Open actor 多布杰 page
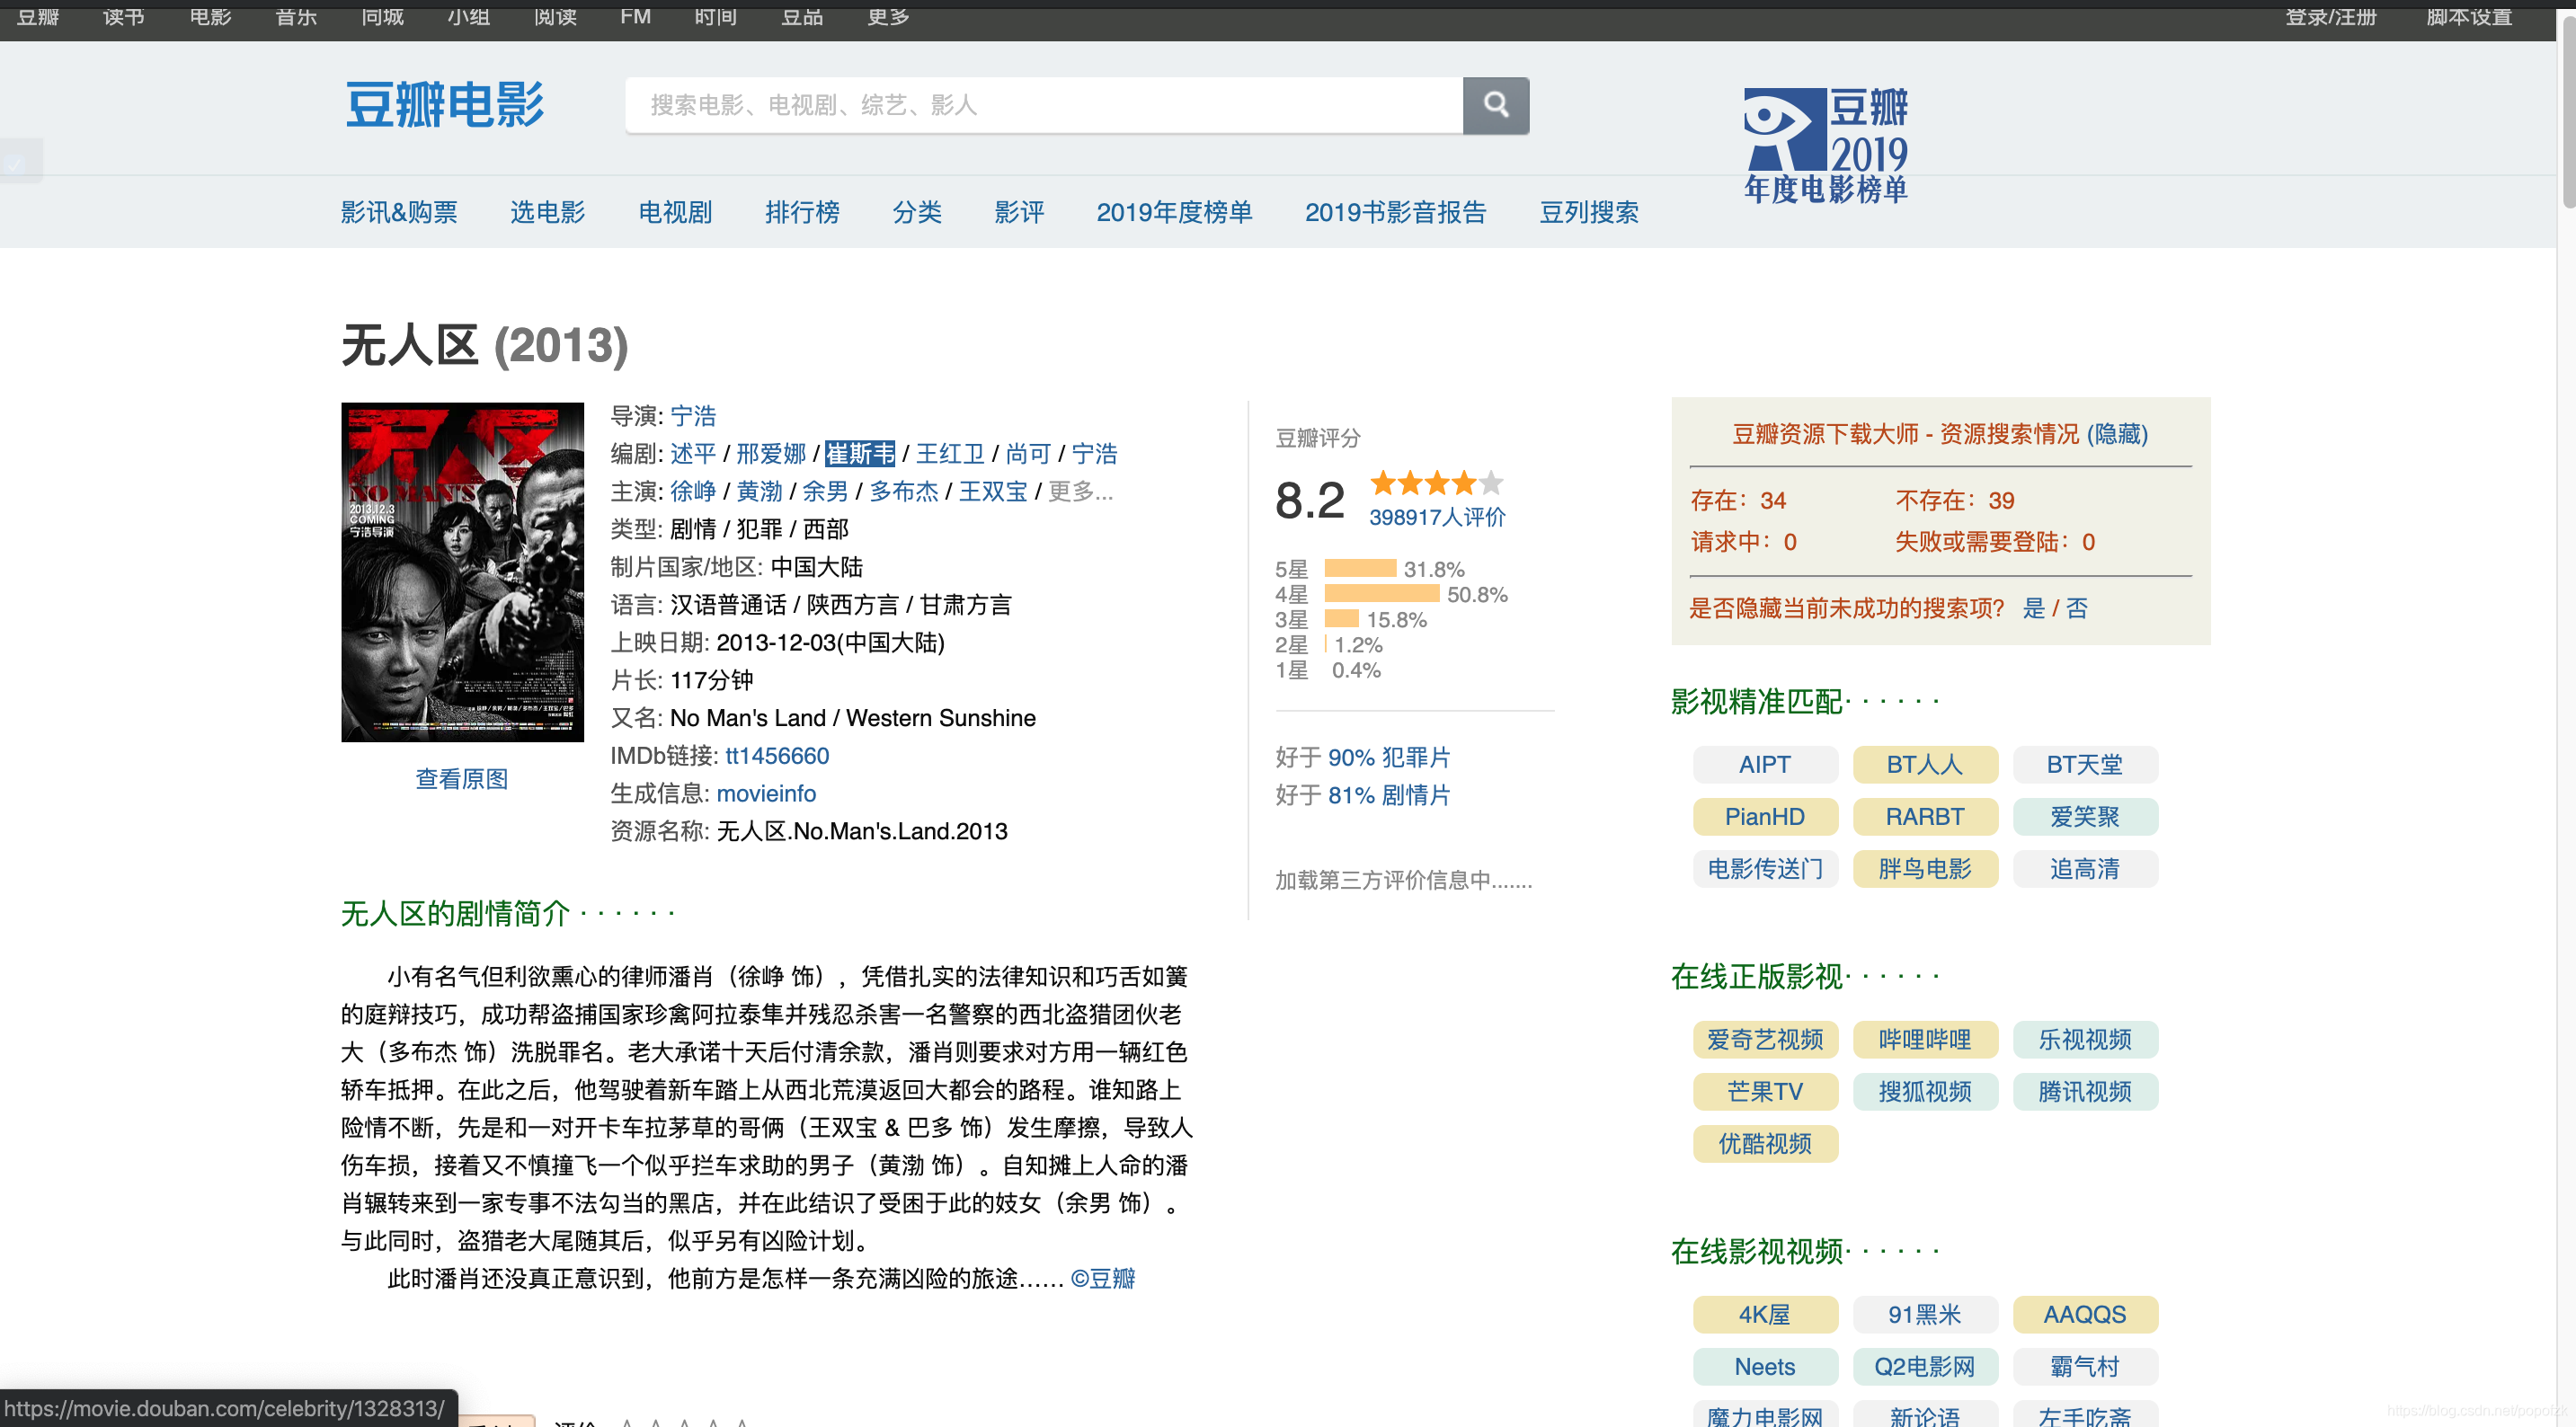This screenshot has width=2576, height=1427. [x=904, y=491]
